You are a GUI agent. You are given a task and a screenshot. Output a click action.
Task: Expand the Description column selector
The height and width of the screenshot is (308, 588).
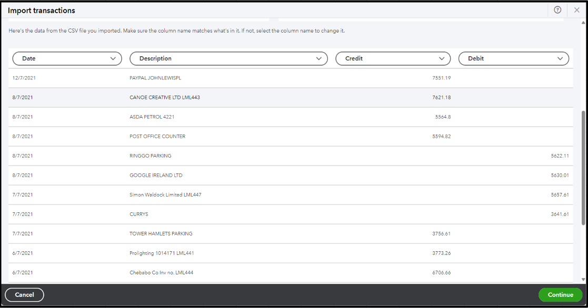point(228,58)
